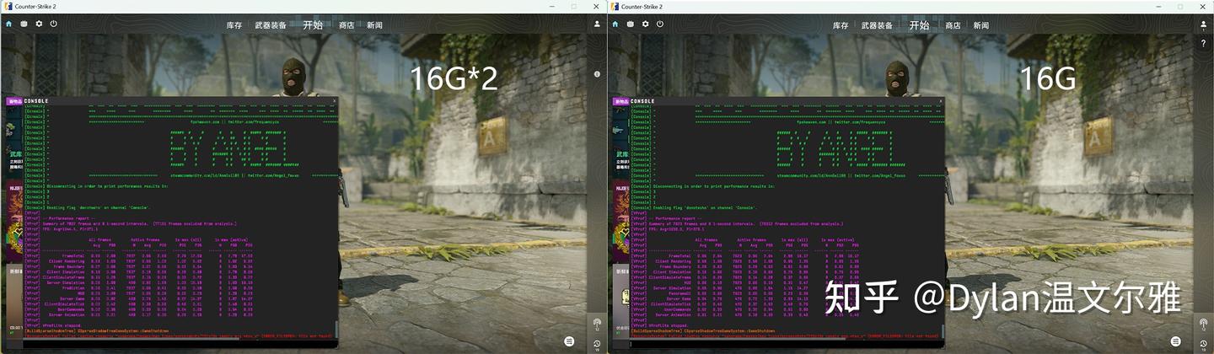Viewport: 1214px width, 354px height.
Task: Open the inventory case icon in right window
Action: pos(631,24)
